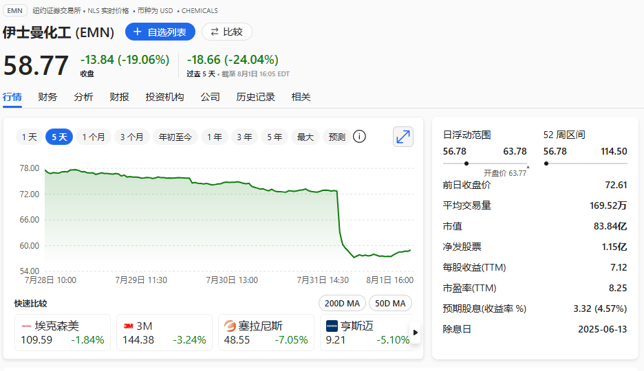Click the 快速比较 heading
Screen dimensions: 644x371
coord(31,304)
